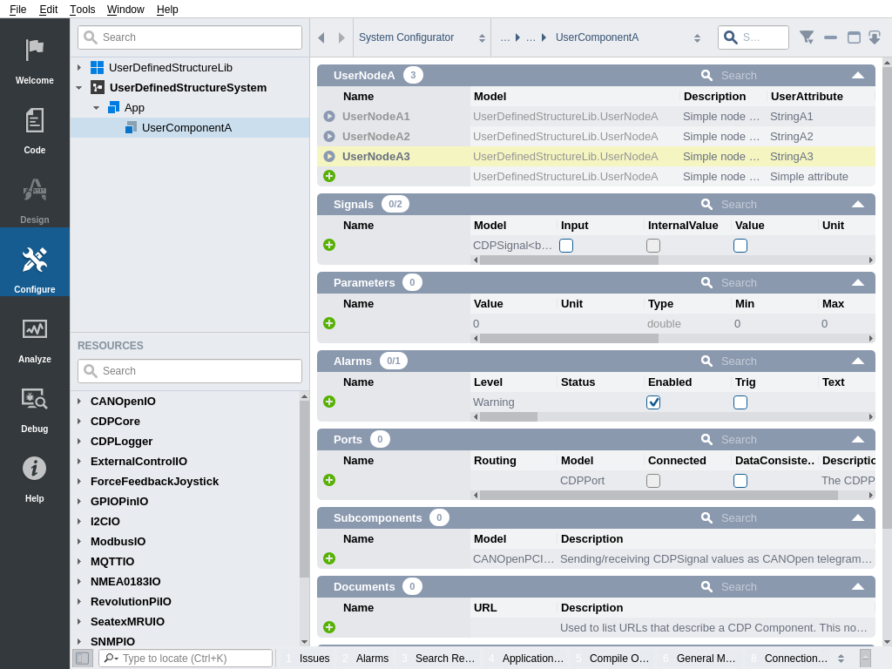Screen dimensions: 892x669
Task: Uncheck the Enabled checkbox in Alarms
Action: click(653, 402)
